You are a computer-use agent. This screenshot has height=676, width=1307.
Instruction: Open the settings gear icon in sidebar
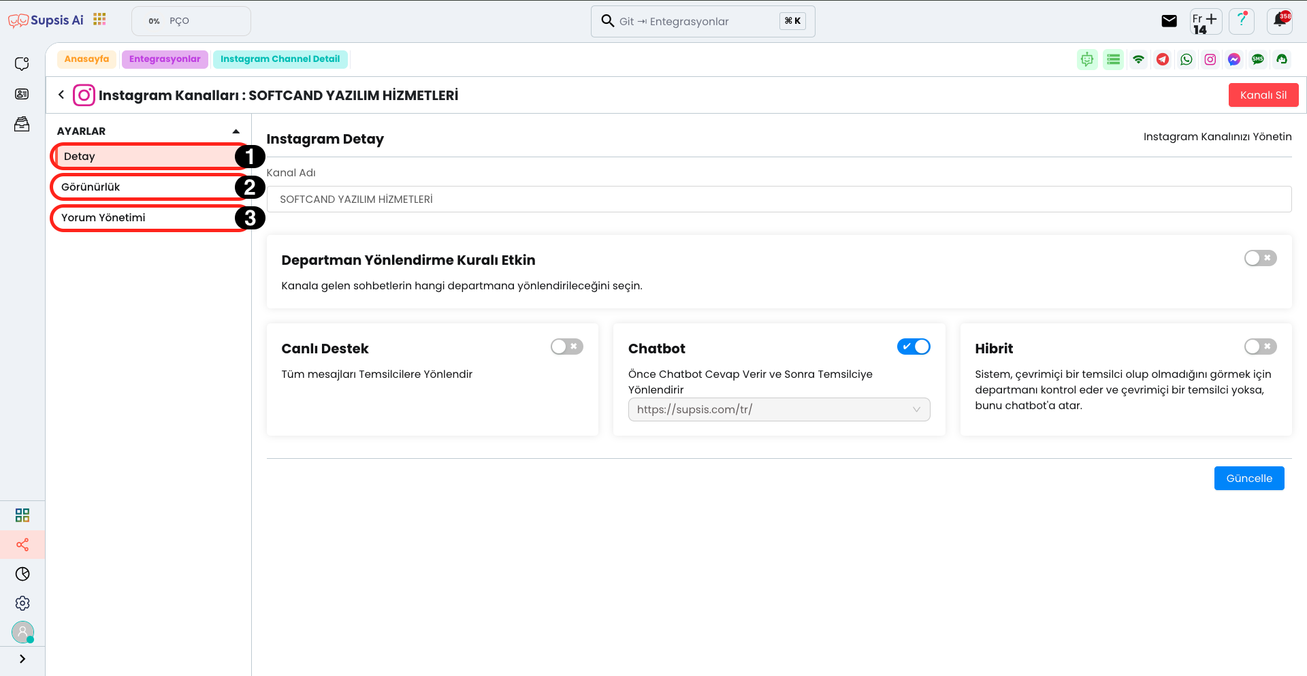click(x=22, y=603)
